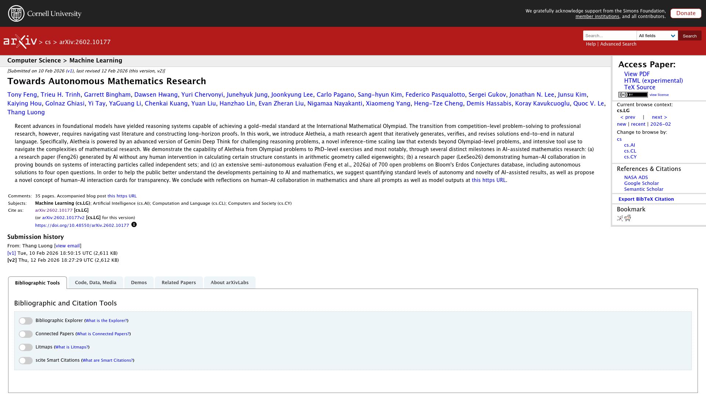Open the DOI info icon
The height and width of the screenshot is (397, 706).
point(134,225)
